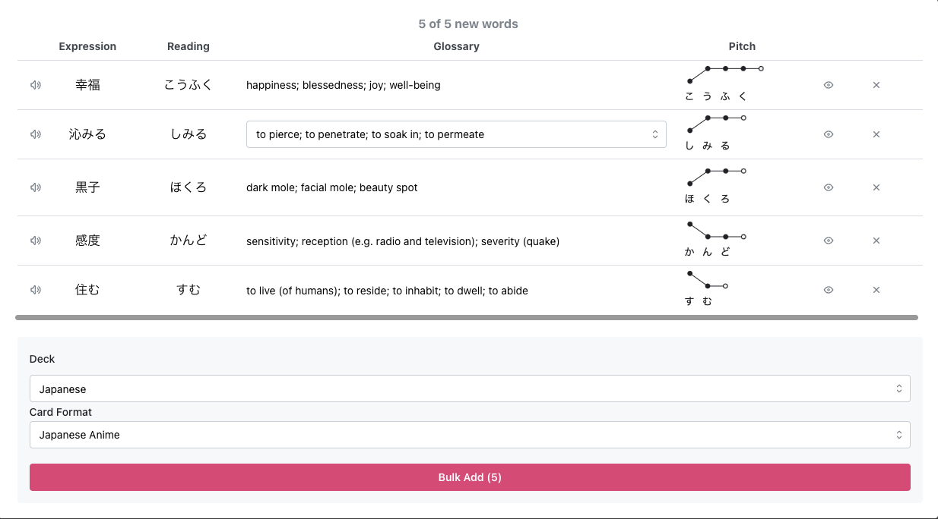Play audio for 沁みる

(x=35, y=134)
